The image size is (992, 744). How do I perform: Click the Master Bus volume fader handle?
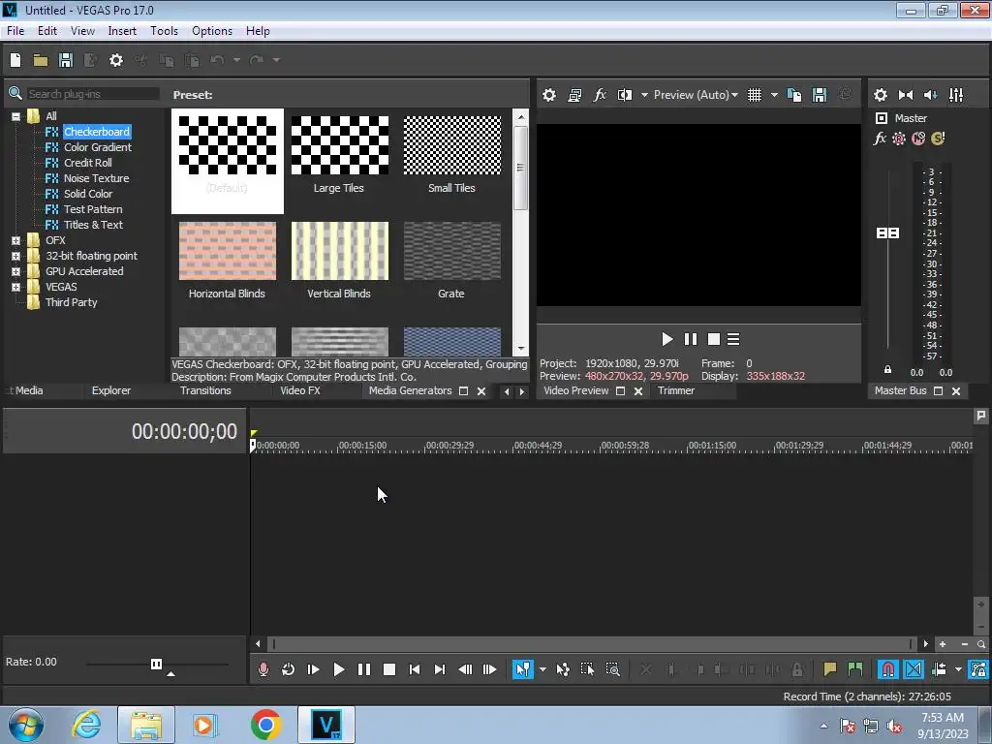click(x=887, y=233)
